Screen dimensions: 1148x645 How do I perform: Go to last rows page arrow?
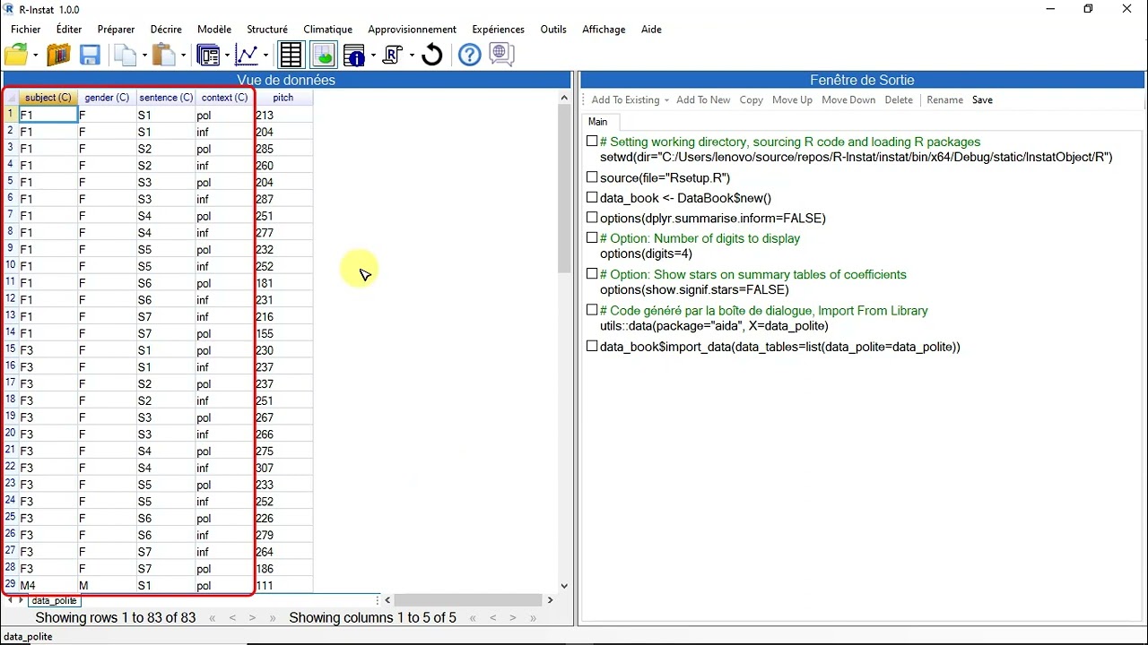[x=273, y=618]
